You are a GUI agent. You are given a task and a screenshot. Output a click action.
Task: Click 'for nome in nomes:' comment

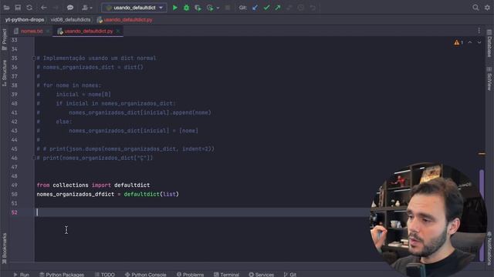pos(72,85)
